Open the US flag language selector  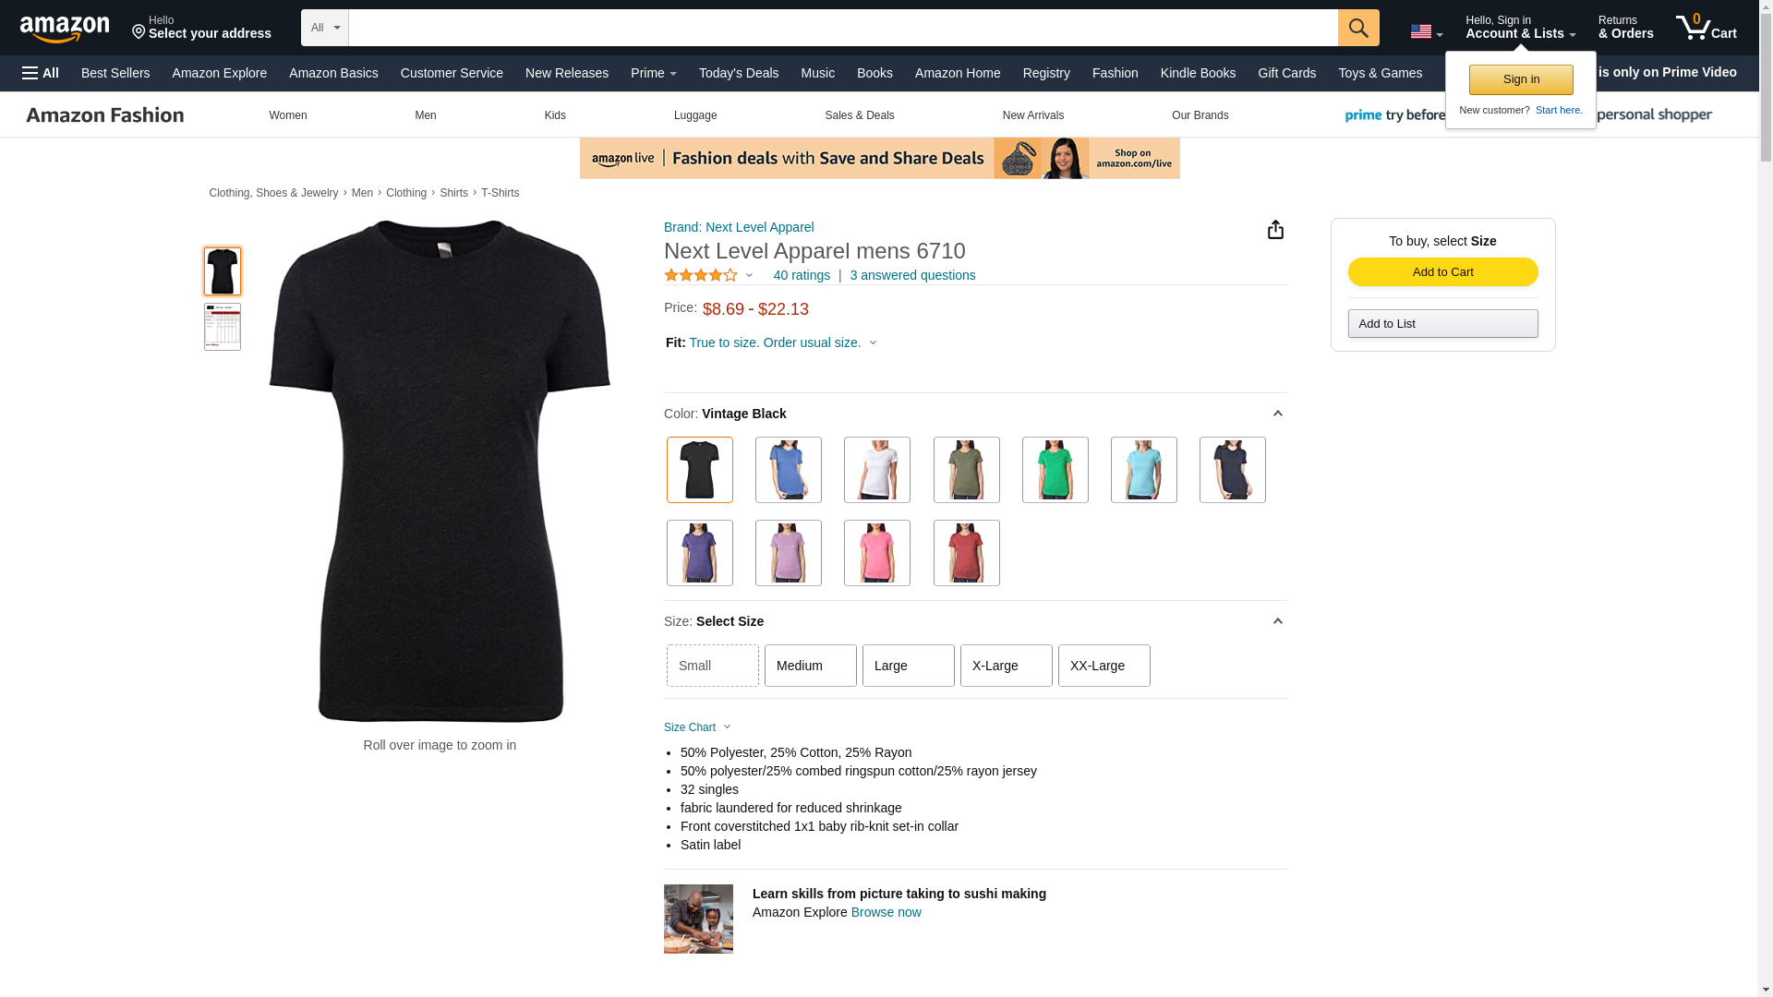point(1426,31)
